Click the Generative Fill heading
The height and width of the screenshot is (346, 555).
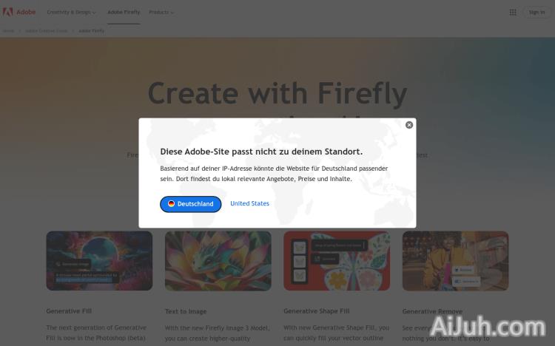pos(69,311)
